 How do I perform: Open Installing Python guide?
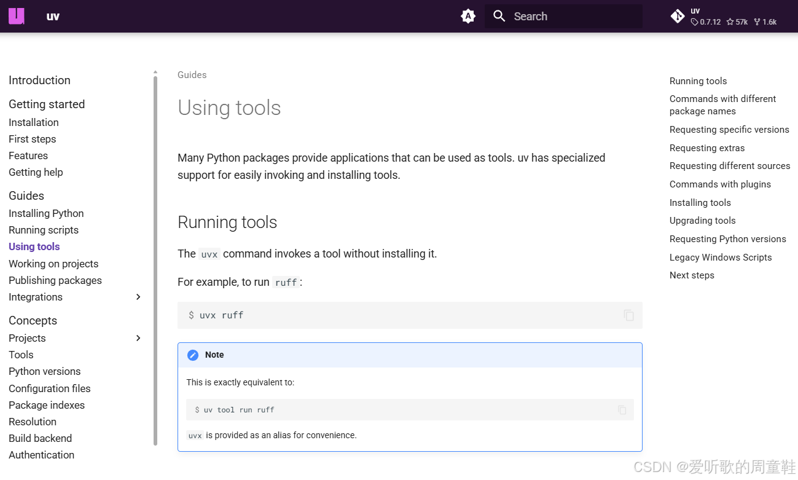(x=46, y=214)
